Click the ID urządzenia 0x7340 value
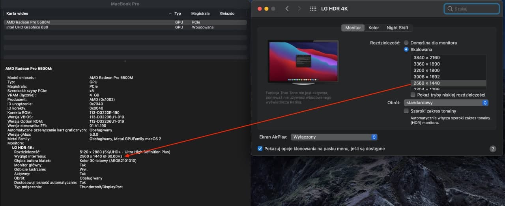This screenshot has height=206, width=505. coord(96,104)
